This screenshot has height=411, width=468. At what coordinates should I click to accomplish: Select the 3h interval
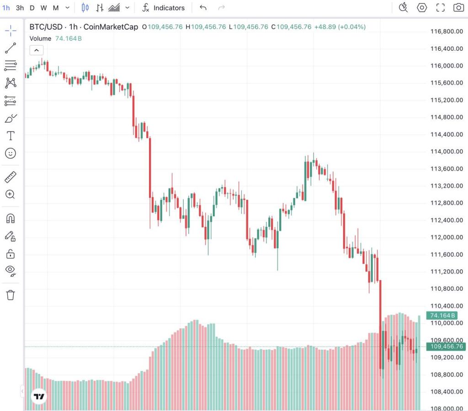[x=19, y=8]
